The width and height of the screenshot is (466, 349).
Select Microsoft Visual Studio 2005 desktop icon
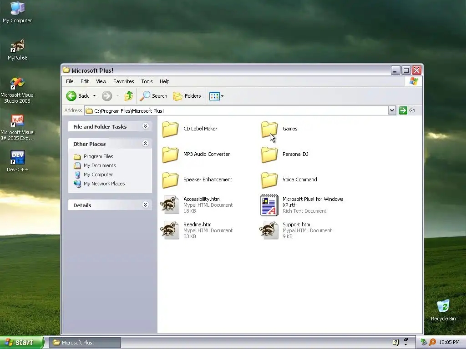[18, 90]
